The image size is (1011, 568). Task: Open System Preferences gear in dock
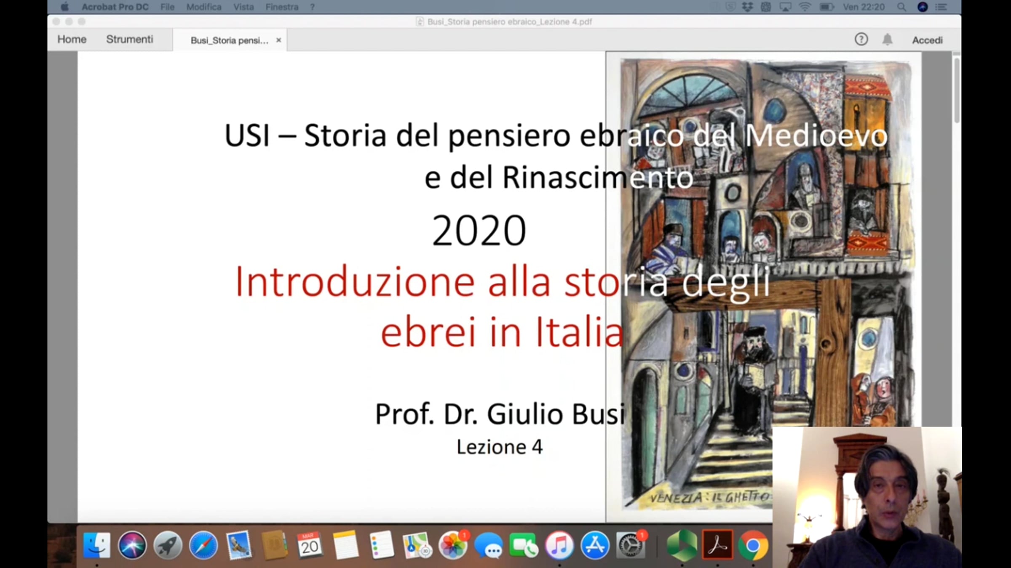coord(631,546)
